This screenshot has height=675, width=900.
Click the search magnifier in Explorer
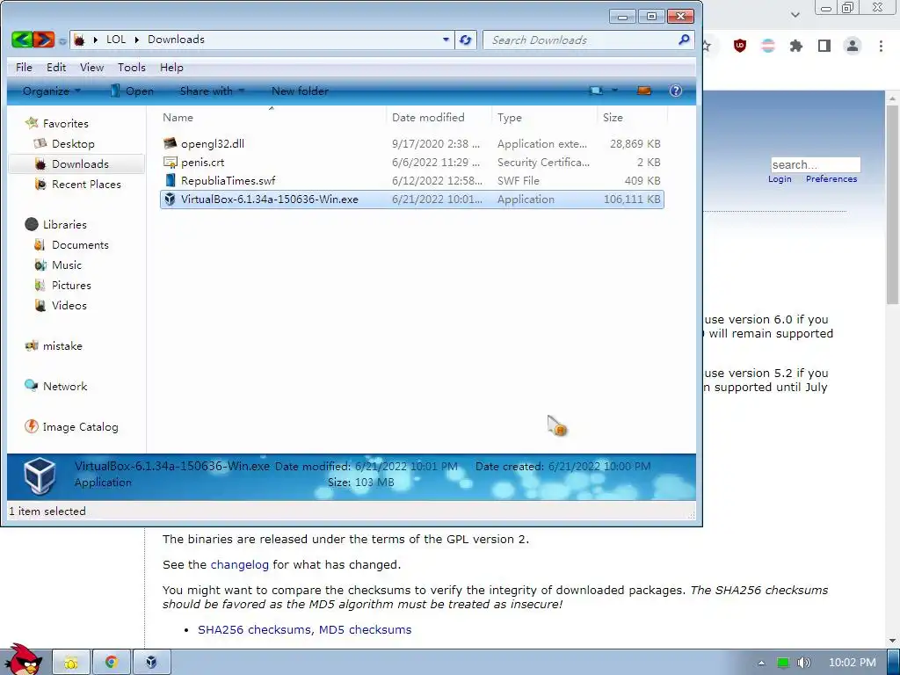(x=684, y=40)
